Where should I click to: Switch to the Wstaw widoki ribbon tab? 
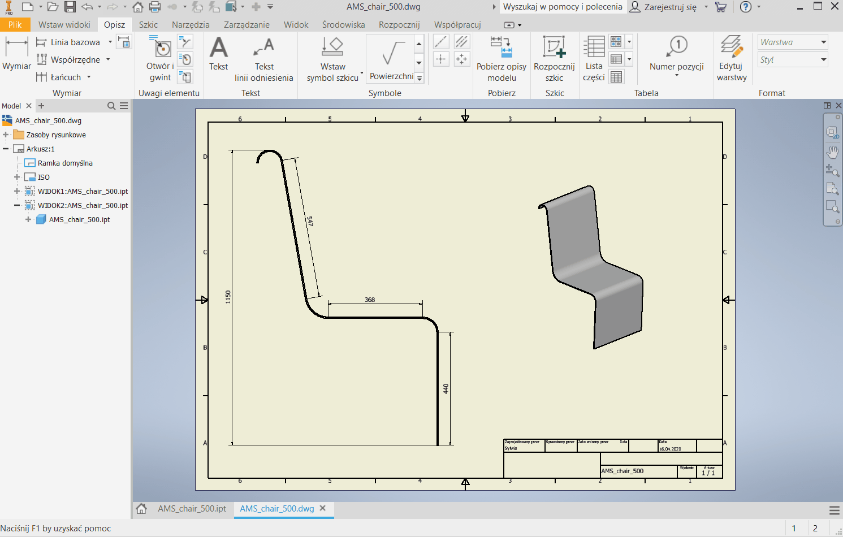[64, 25]
